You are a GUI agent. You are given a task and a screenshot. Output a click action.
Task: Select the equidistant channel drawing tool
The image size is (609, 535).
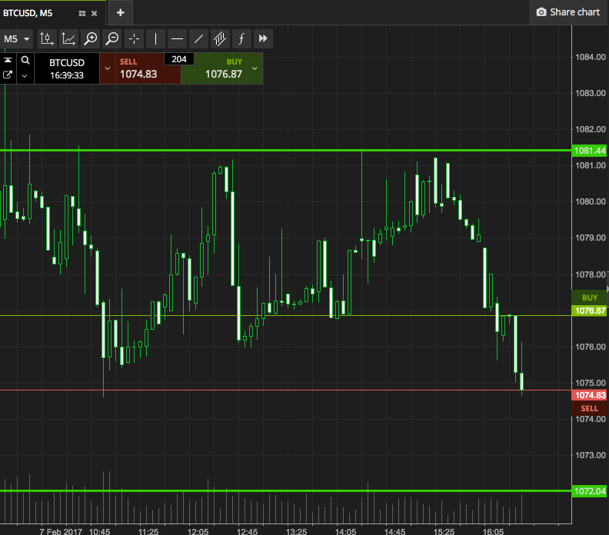tap(220, 38)
